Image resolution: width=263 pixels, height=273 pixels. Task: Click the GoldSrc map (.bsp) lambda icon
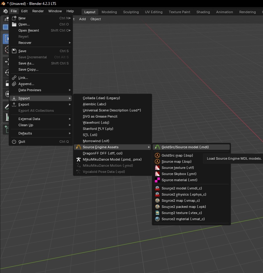click(x=157, y=155)
